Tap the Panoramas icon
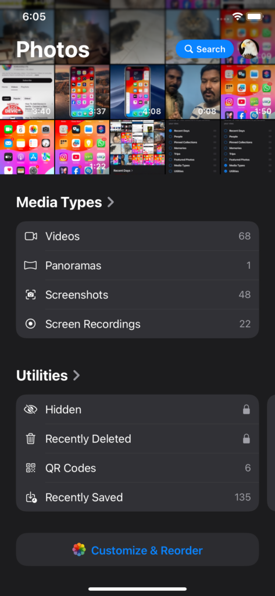Screen dimensions: 275x596 tap(31, 265)
